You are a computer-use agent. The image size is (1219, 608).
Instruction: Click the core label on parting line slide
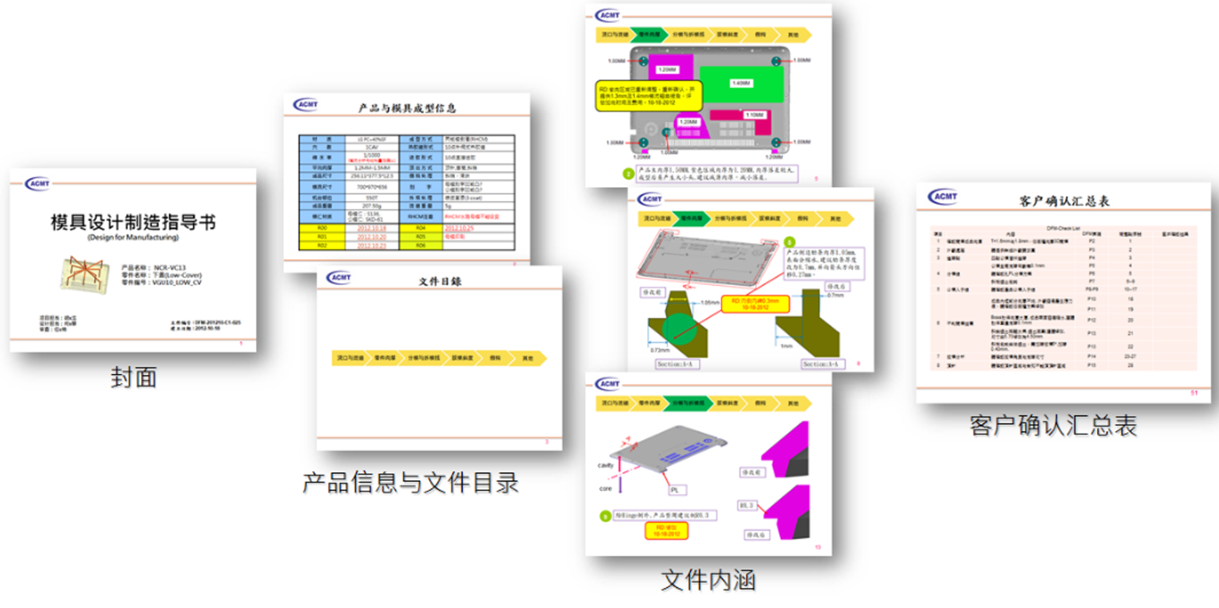click(x=605, y=489)
